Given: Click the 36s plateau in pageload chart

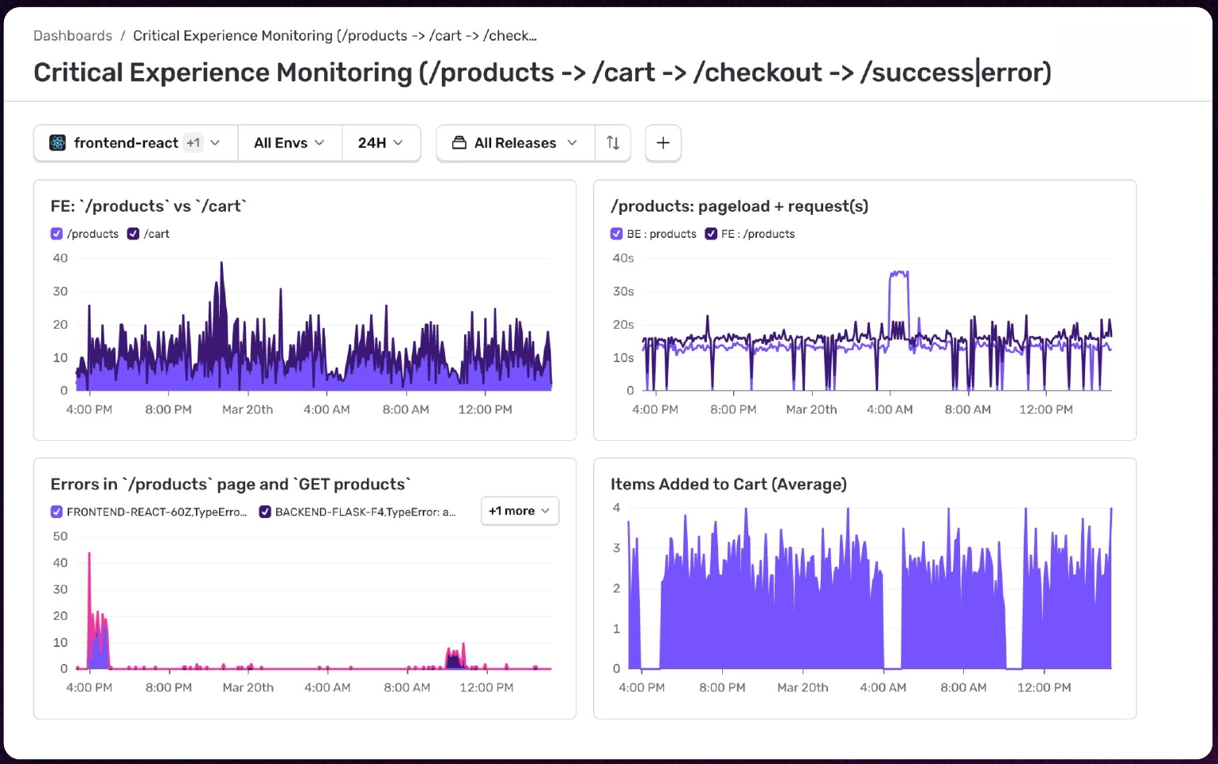Looking at the screenshot, I should coord(899,275).
